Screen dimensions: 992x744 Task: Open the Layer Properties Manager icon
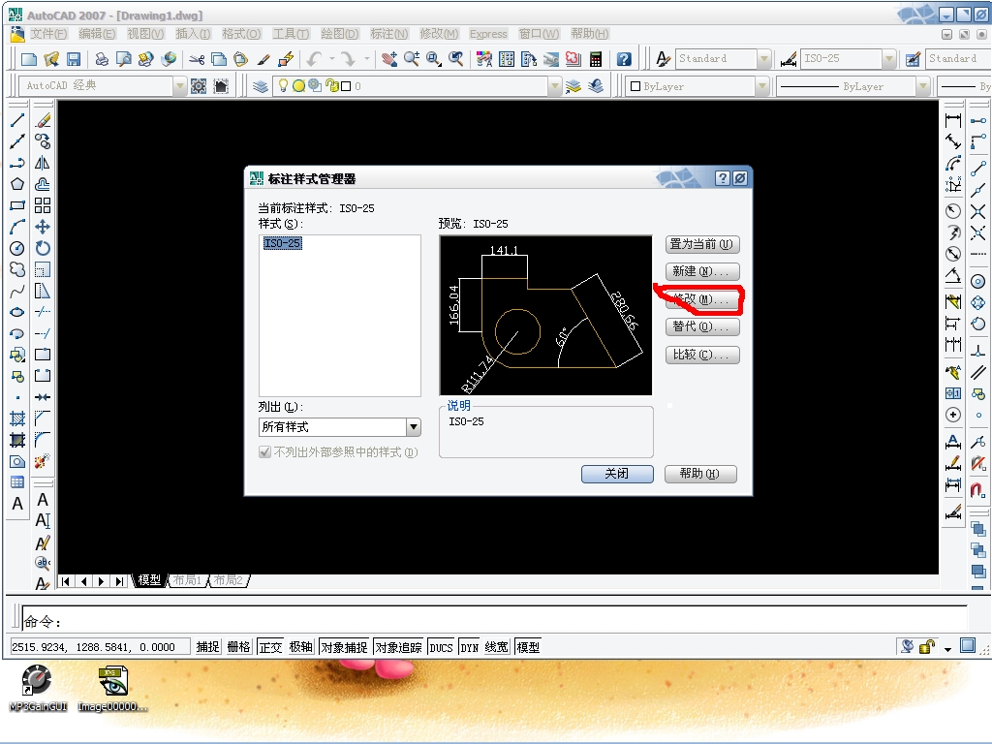pos(260,86)
